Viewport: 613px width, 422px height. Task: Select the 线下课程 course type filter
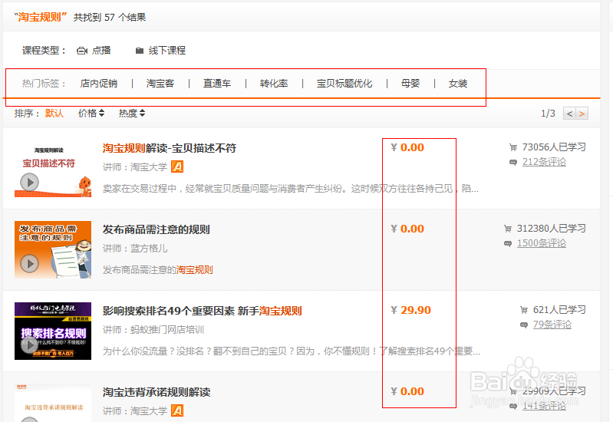click(x=160, y=51)
